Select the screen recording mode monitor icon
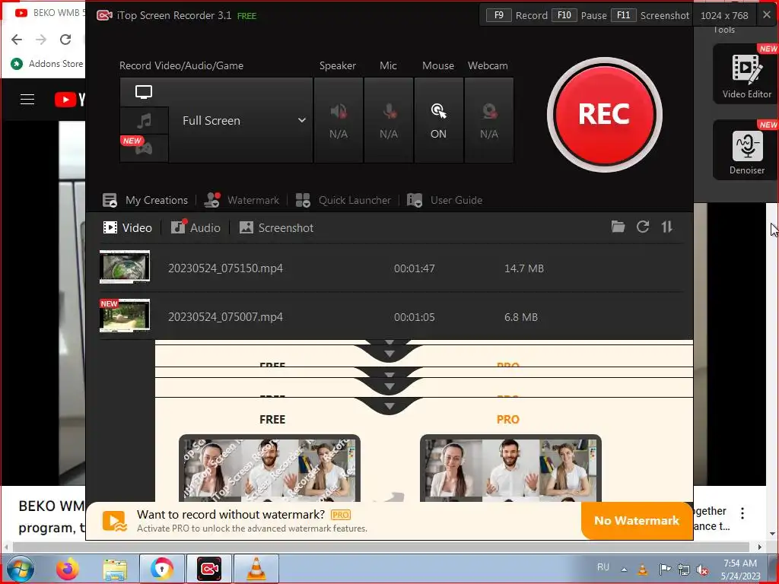This screenshot has height=584, width=779. (144, 92)
